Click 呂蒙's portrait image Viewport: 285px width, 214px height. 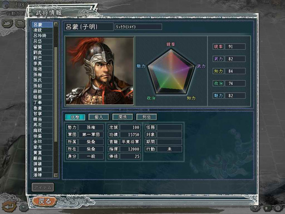pos(99,71)
